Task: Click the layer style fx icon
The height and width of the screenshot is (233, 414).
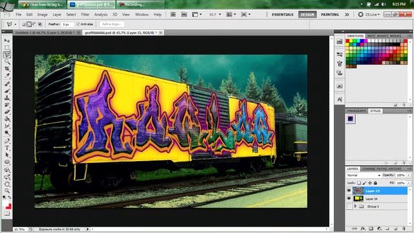Action: 363,228
